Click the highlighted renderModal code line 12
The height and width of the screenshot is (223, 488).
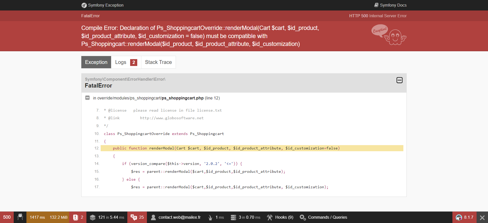252,148
